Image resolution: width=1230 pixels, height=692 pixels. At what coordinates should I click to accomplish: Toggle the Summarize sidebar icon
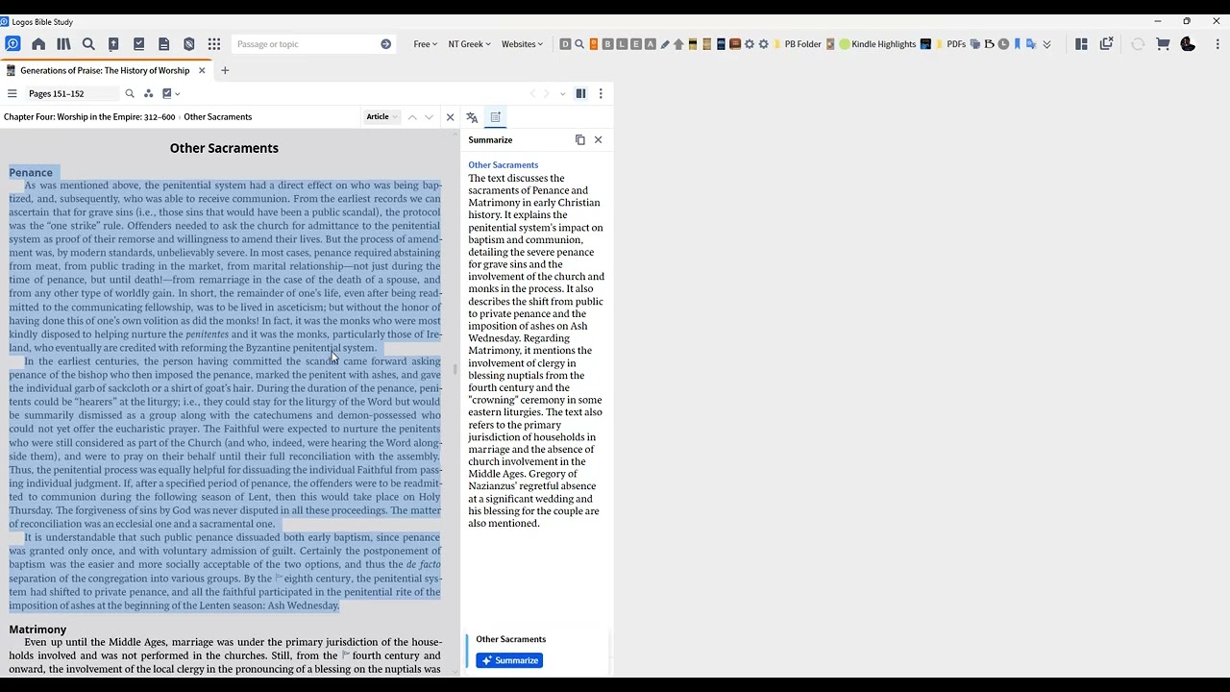[x=496, y=117]
